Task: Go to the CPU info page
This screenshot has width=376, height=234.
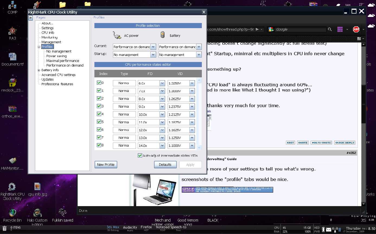Action: (x=48, y=32)
